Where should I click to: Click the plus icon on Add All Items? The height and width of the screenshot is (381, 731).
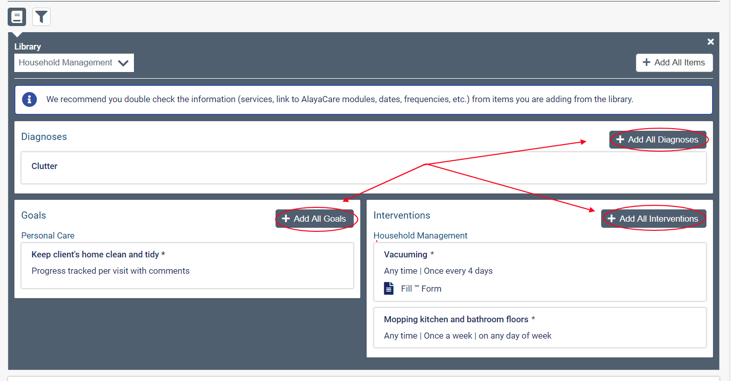[646, 63]
